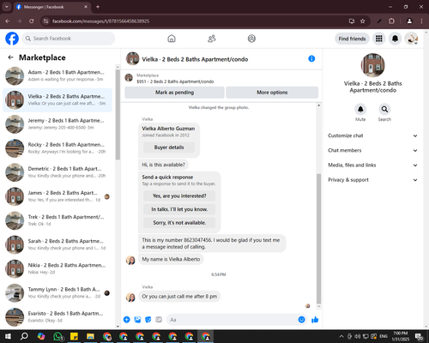Bookmark this page with the star icon

coord(363,21)
